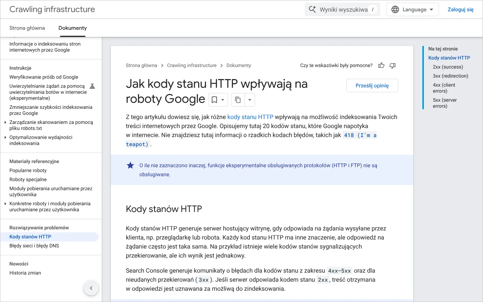
Task: Click the experimental flask icon in the sidebar
Action: pos(92,86)
